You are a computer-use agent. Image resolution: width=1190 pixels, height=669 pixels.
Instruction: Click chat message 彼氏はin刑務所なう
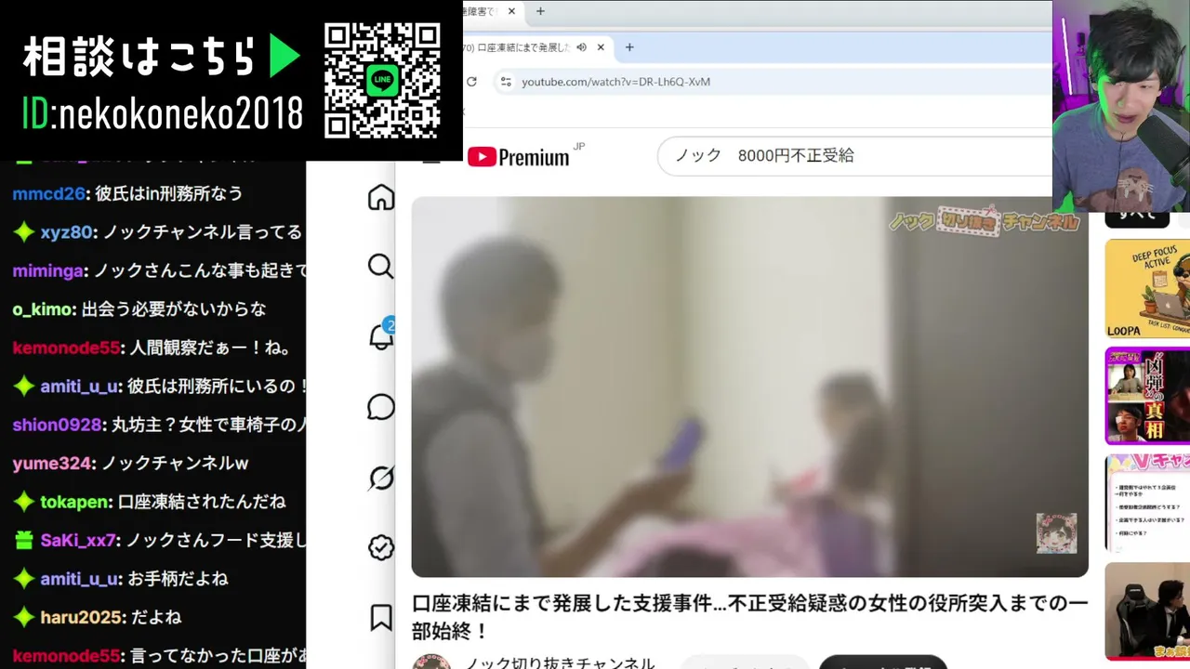[169, 193]
